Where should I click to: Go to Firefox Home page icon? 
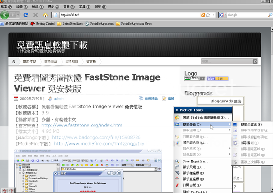(45, 15)
